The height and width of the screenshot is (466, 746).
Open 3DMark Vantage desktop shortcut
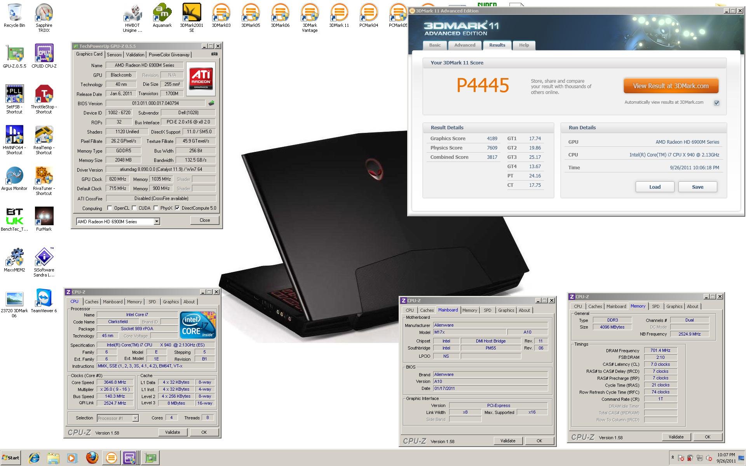(310, 17)
